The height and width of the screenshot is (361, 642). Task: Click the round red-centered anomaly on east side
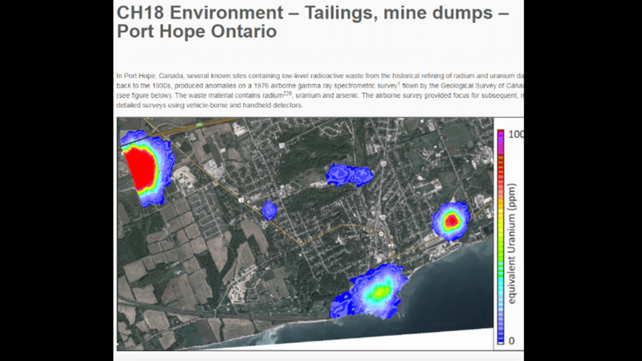pos(451,221)
